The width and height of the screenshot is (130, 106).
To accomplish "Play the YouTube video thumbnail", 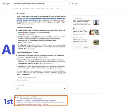I will tap(94, 32).
